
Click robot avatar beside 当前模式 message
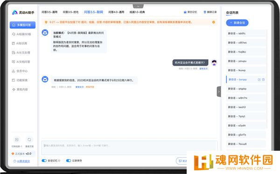[x=45, y=33]
